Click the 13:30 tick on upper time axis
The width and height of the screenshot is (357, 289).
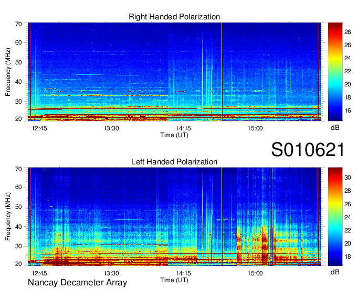[x=111, y=128]
